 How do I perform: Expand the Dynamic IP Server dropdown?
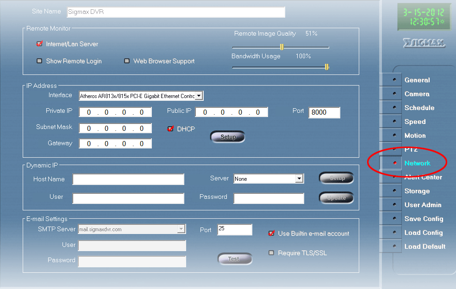tap(299, 179)
